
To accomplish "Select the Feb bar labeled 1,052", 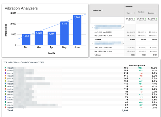I will click(26, 40).
